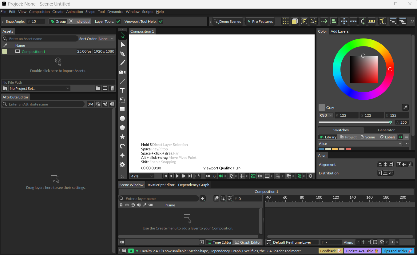Switch to Graph Editor view
Screen dimensions: 417x255
248,242
